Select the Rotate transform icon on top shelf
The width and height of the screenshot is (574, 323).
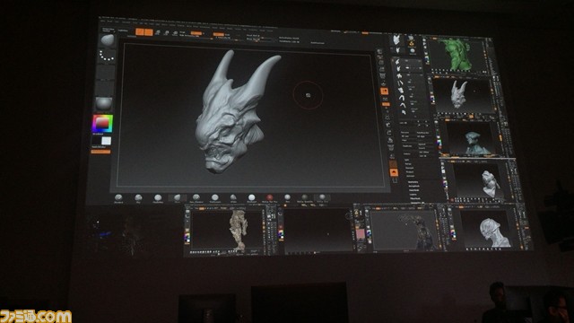click(175, 33)
